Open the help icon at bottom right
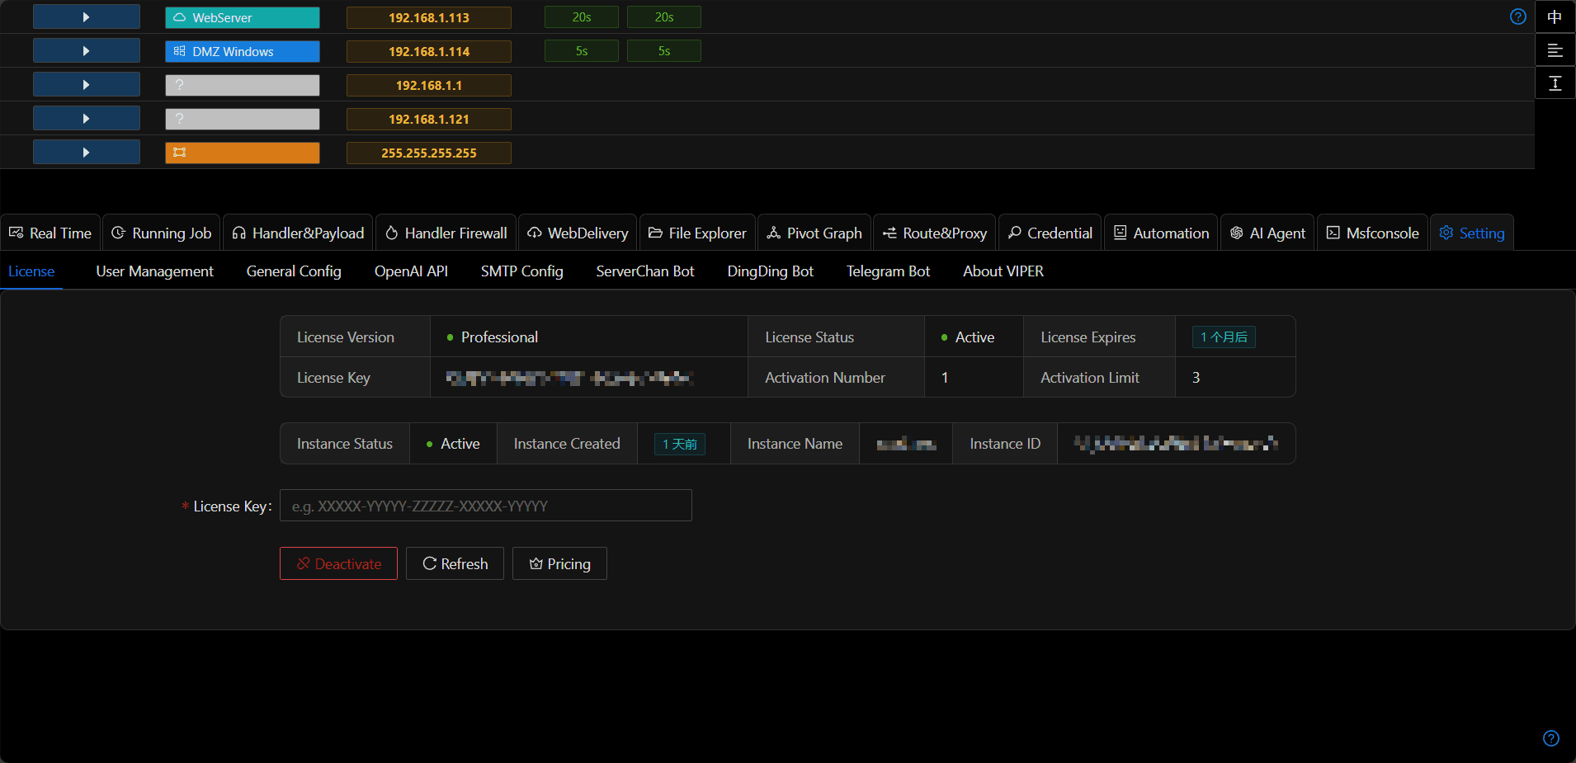This screenshot has width=1576, height=763. (x=1550, y=738)
